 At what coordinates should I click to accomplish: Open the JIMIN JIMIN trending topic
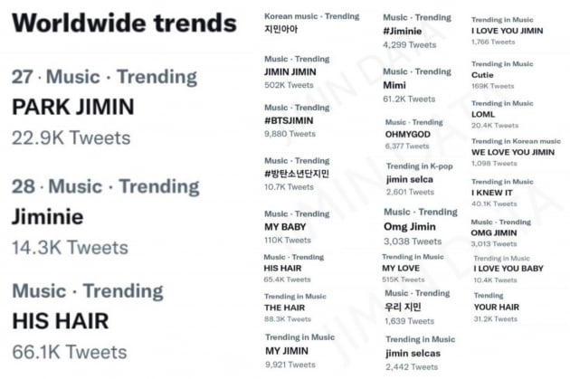[x=290, y=72]
